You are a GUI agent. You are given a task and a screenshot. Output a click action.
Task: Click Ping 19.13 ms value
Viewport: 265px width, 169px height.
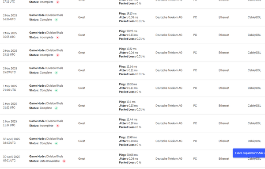click(x=128, y=14)
